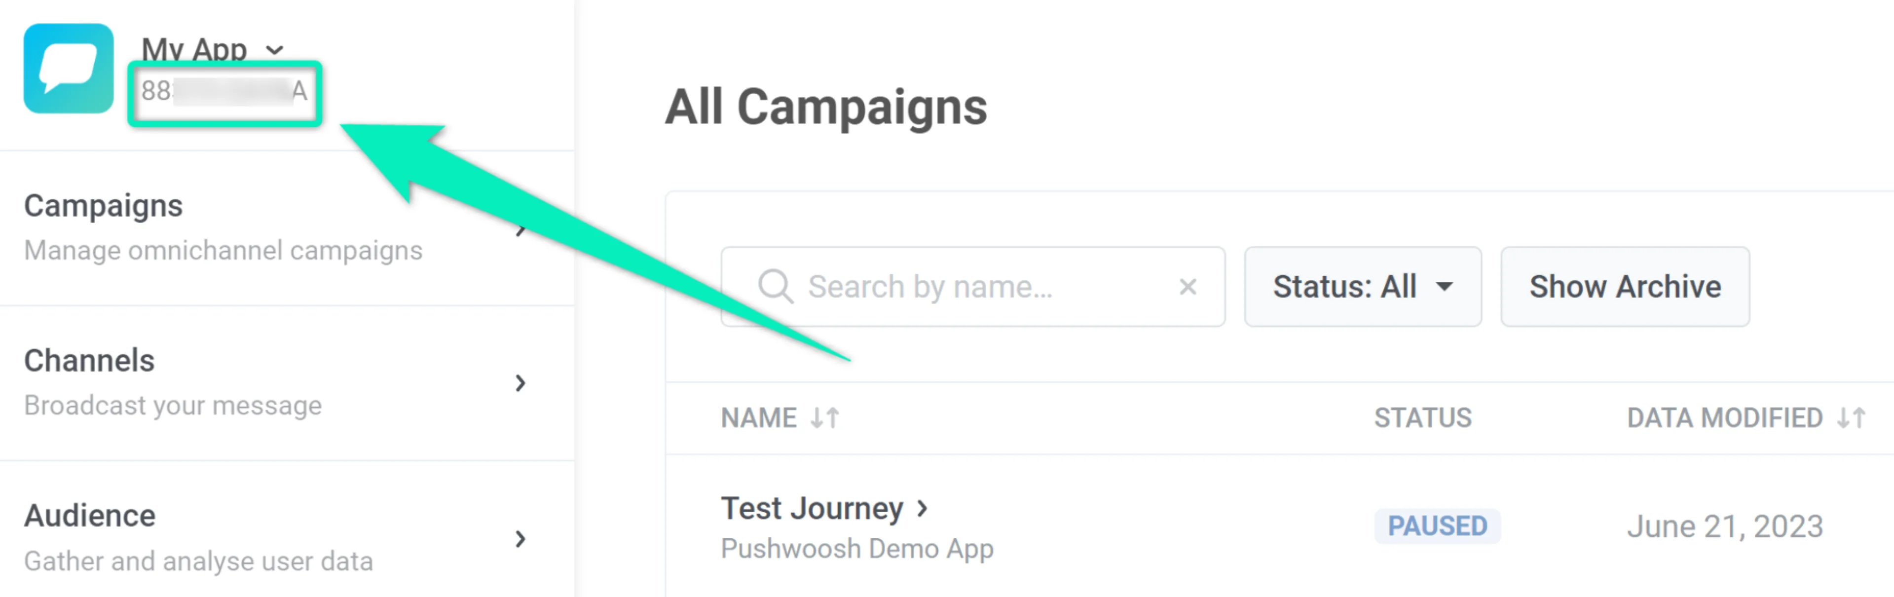Click the PAUSED status badge
The height and width of the screenshot is (597, 1894).
(x=1437, y=525)
